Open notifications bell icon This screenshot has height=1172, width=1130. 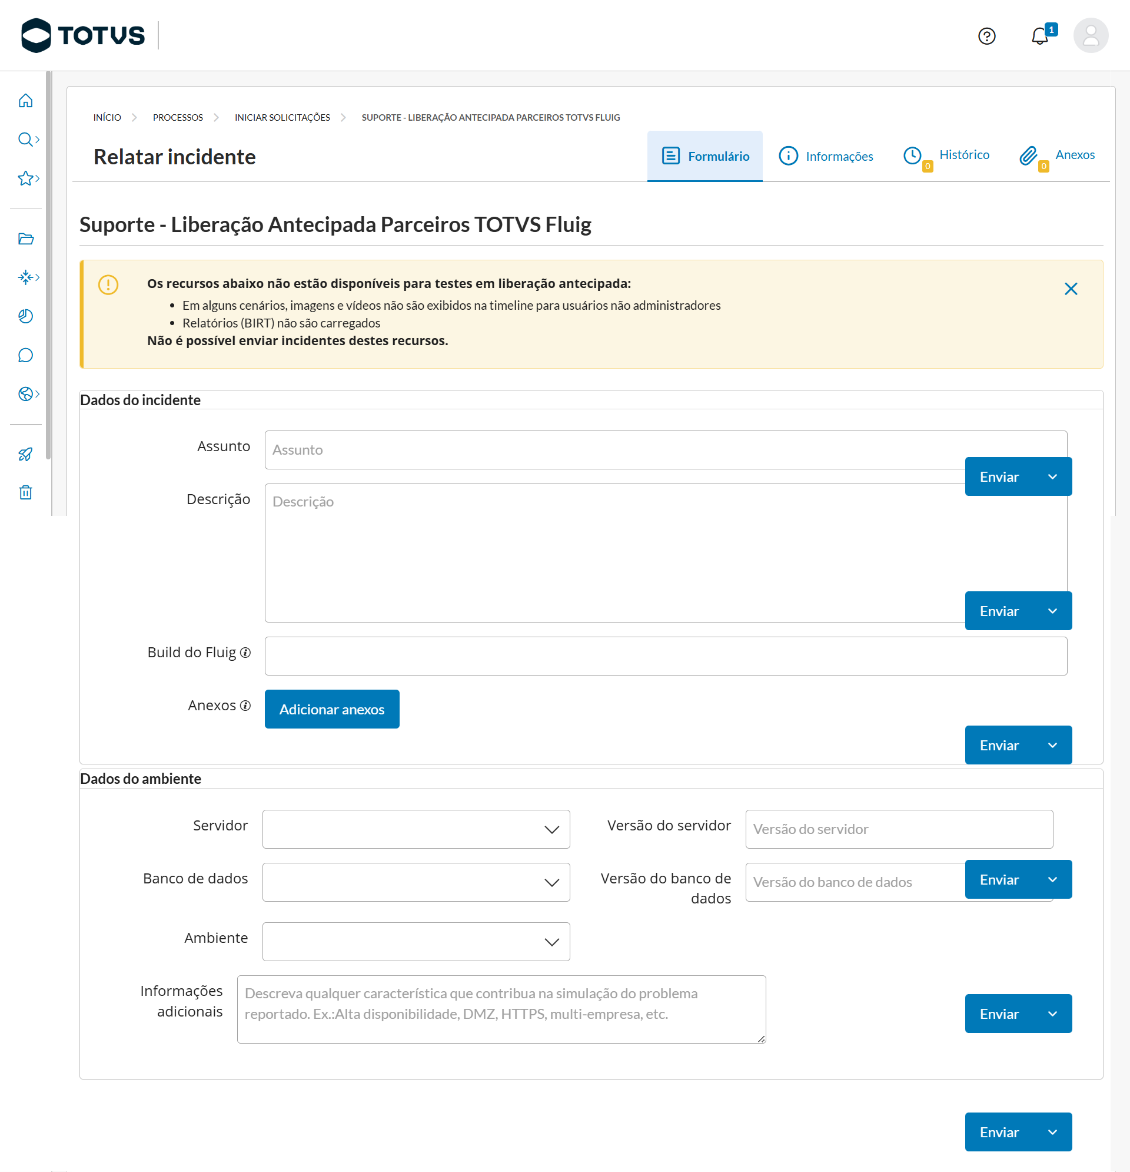(1040, 36)
